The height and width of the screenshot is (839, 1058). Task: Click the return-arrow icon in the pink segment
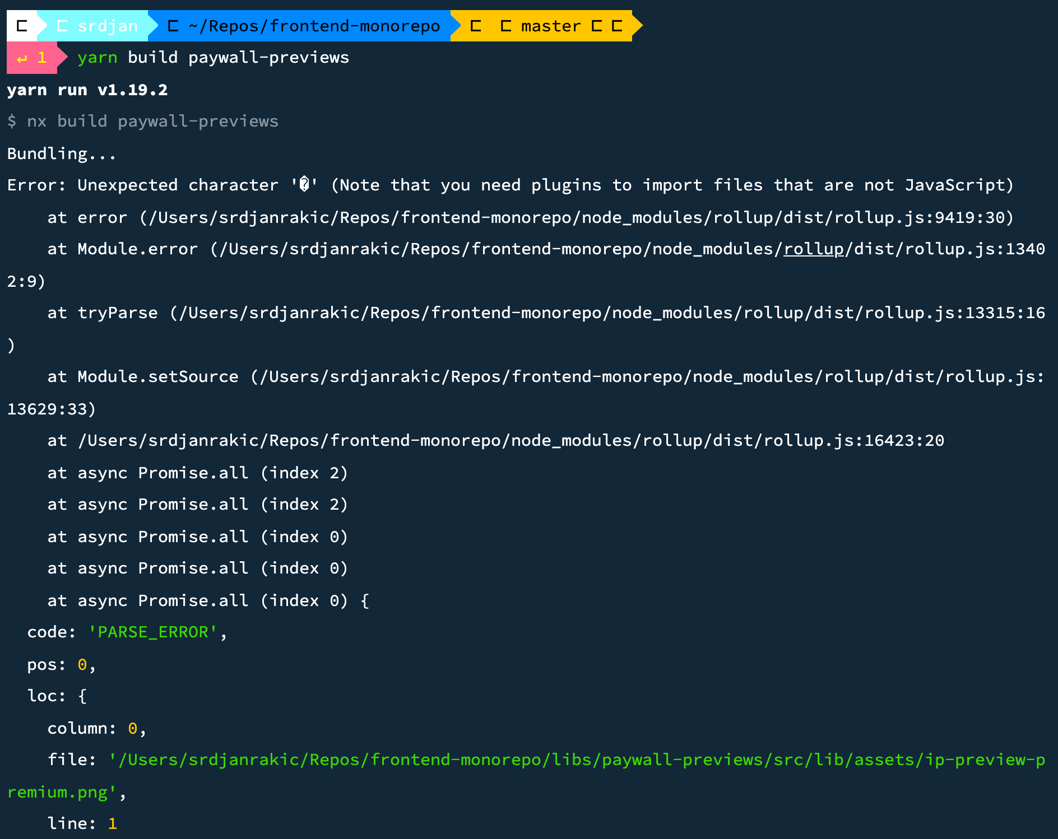click(x=21, y=57)
